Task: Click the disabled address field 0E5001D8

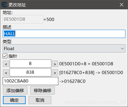Action: click(x=23, y=19)
